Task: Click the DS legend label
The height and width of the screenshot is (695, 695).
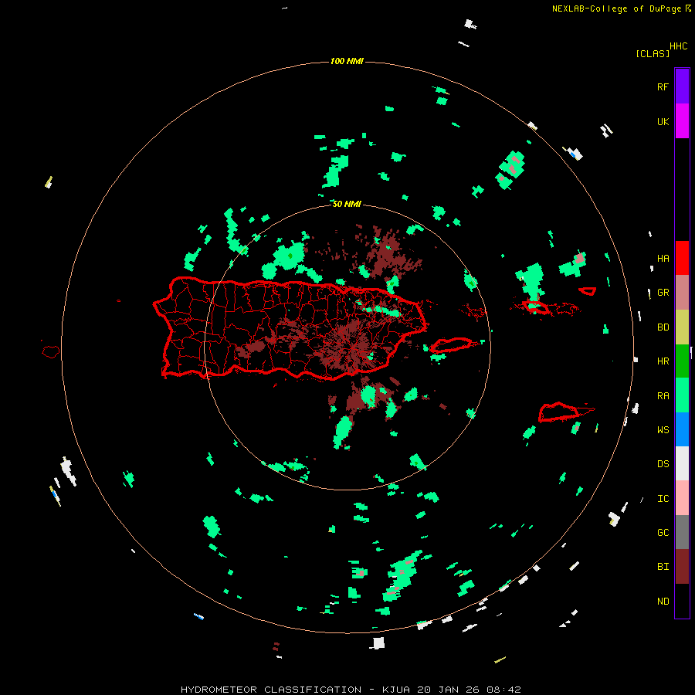Action: tap(663, 463)
